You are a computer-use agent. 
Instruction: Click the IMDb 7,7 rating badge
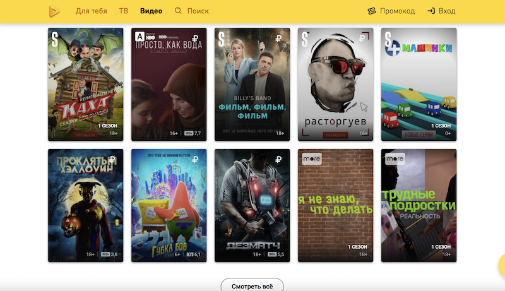tap(193, 133)
